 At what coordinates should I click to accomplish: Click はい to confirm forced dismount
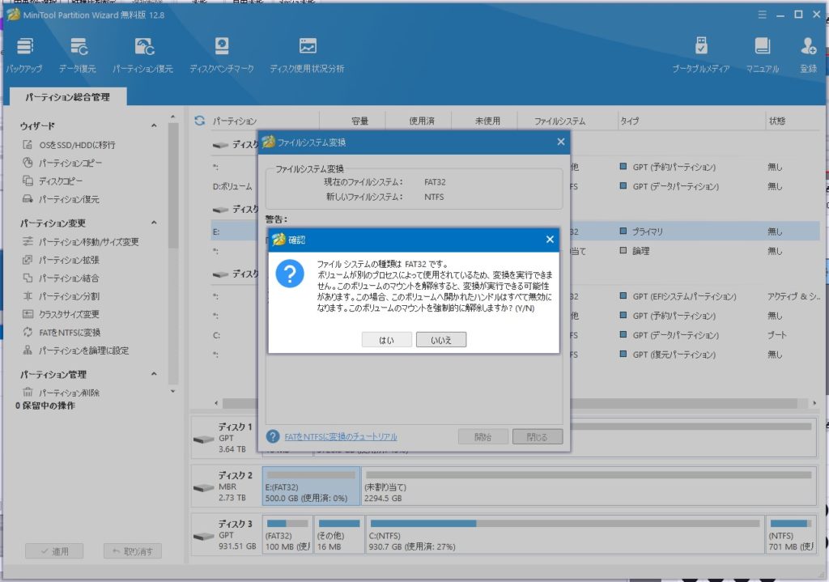click(386, 340)
